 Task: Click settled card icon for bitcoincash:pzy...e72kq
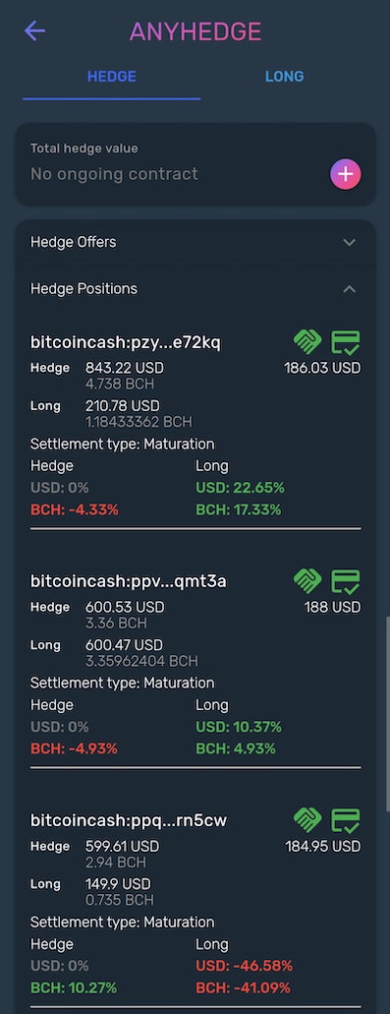click(x=346, y=341)
